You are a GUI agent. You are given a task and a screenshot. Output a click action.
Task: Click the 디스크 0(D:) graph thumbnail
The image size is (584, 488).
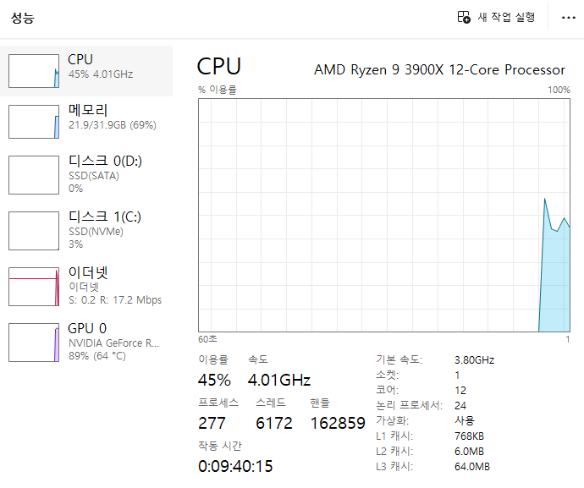tap(34, 174)
